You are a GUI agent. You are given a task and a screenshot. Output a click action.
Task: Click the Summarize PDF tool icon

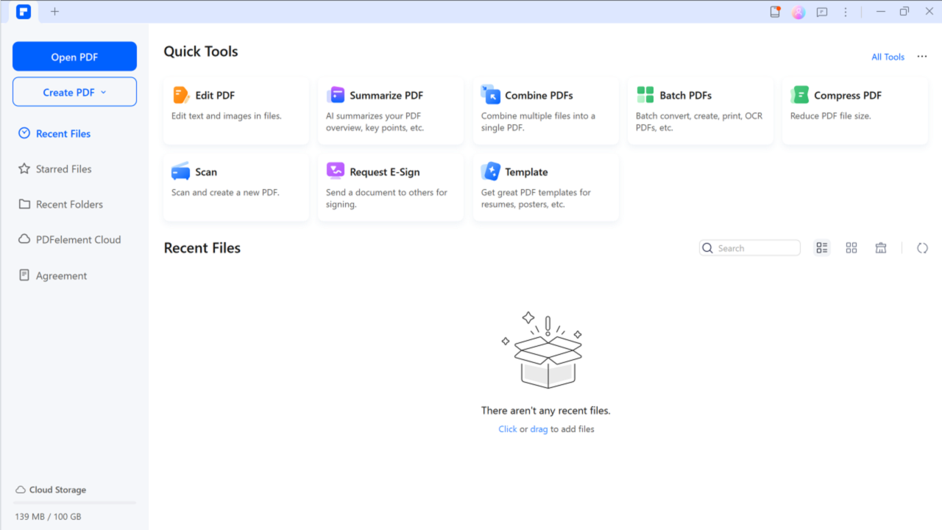point(336,95)
